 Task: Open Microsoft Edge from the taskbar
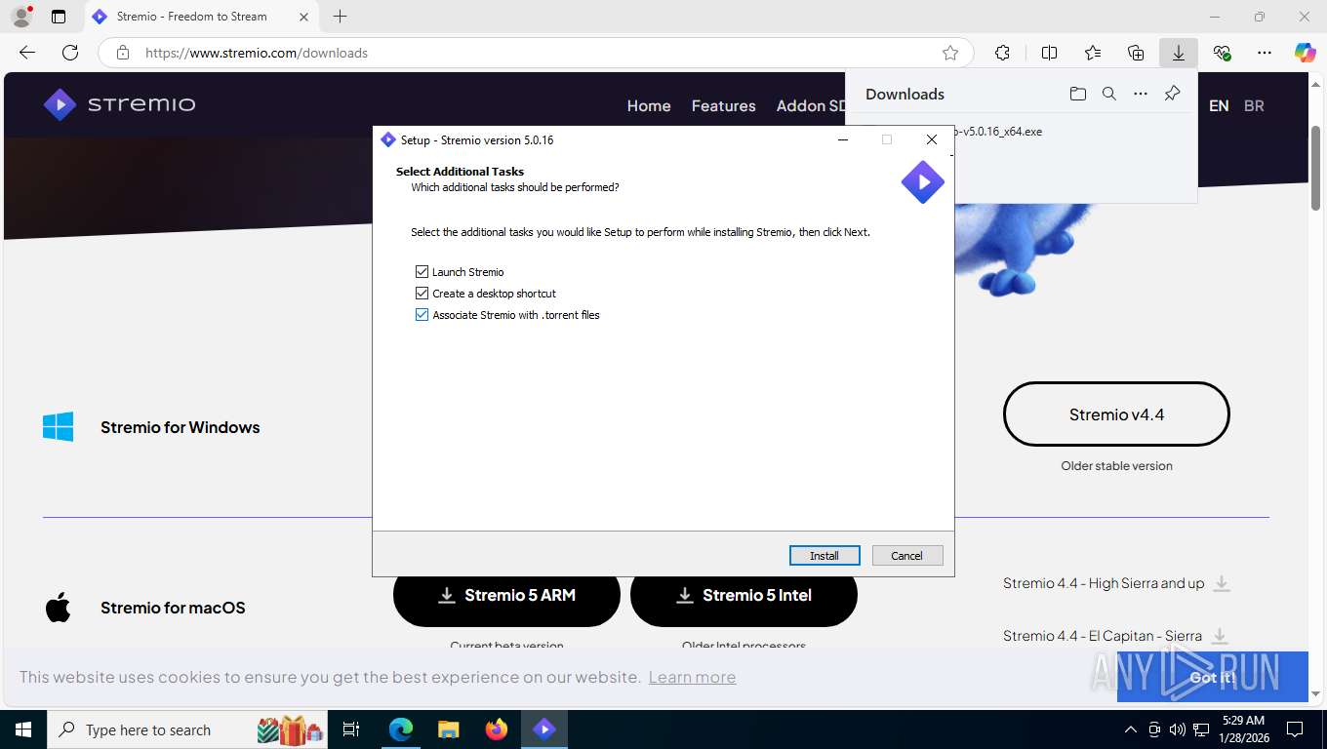click(401, 729)
